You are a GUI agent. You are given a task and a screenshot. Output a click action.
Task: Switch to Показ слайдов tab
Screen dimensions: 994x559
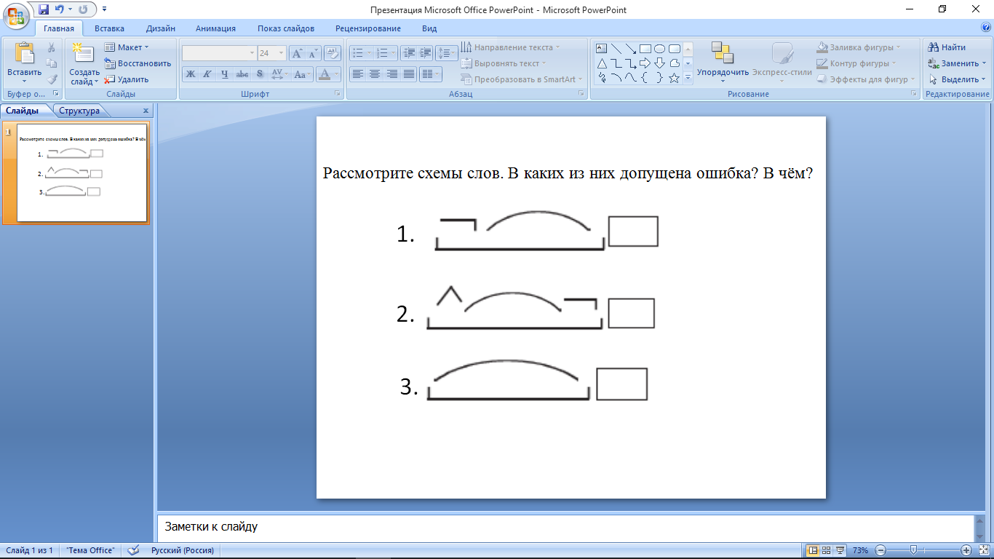coord(286,28)
